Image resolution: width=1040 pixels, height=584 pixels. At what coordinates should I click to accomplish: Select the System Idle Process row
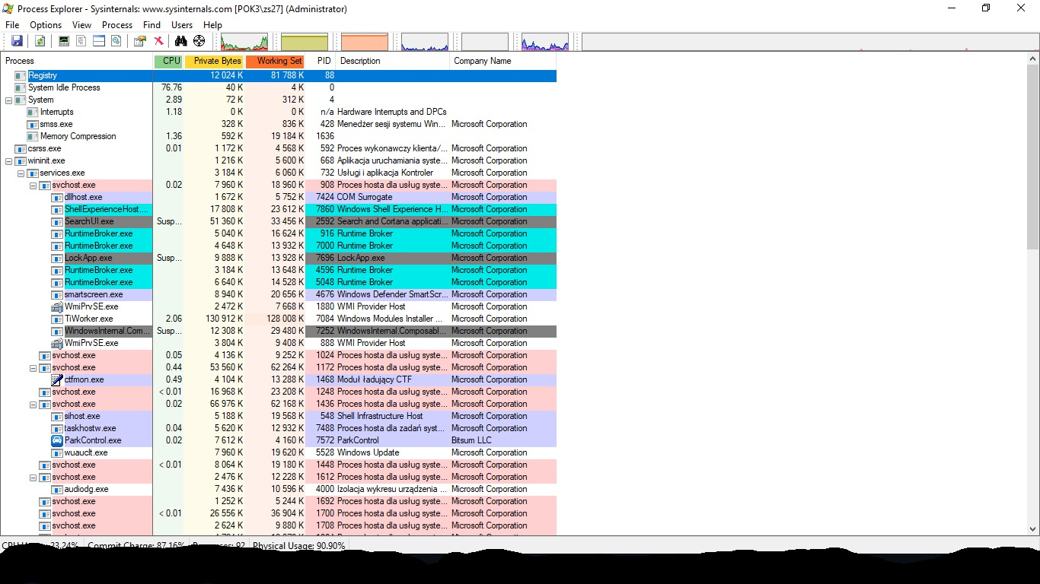[279, 87]
